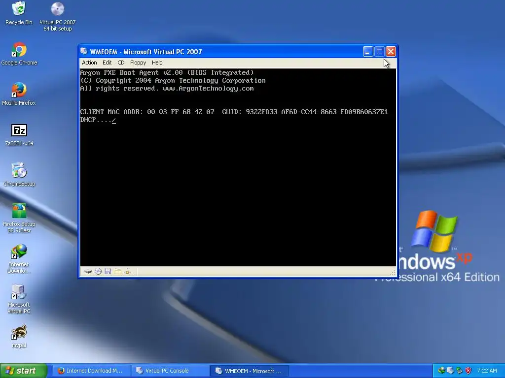Click the hard disk status icon
The image size is (505, 378).
pos(88,272)
